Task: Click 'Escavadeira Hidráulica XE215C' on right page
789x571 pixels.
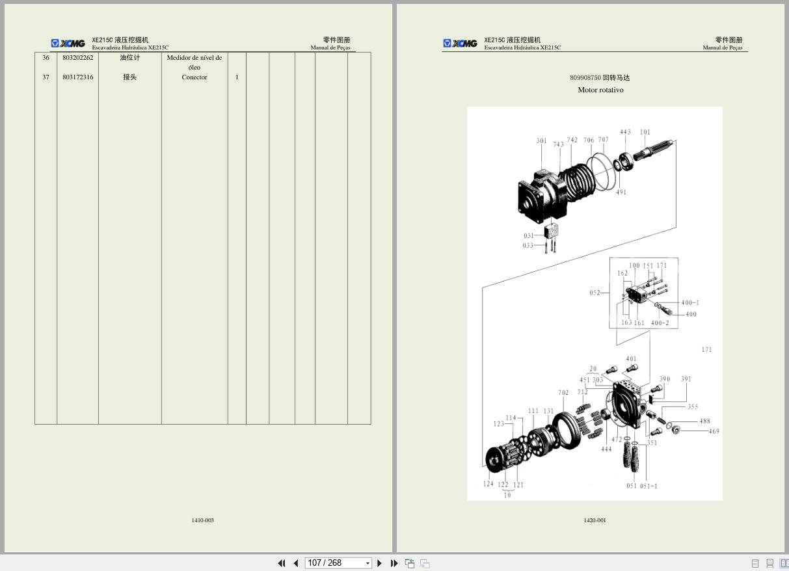Action: pos(522,47)
